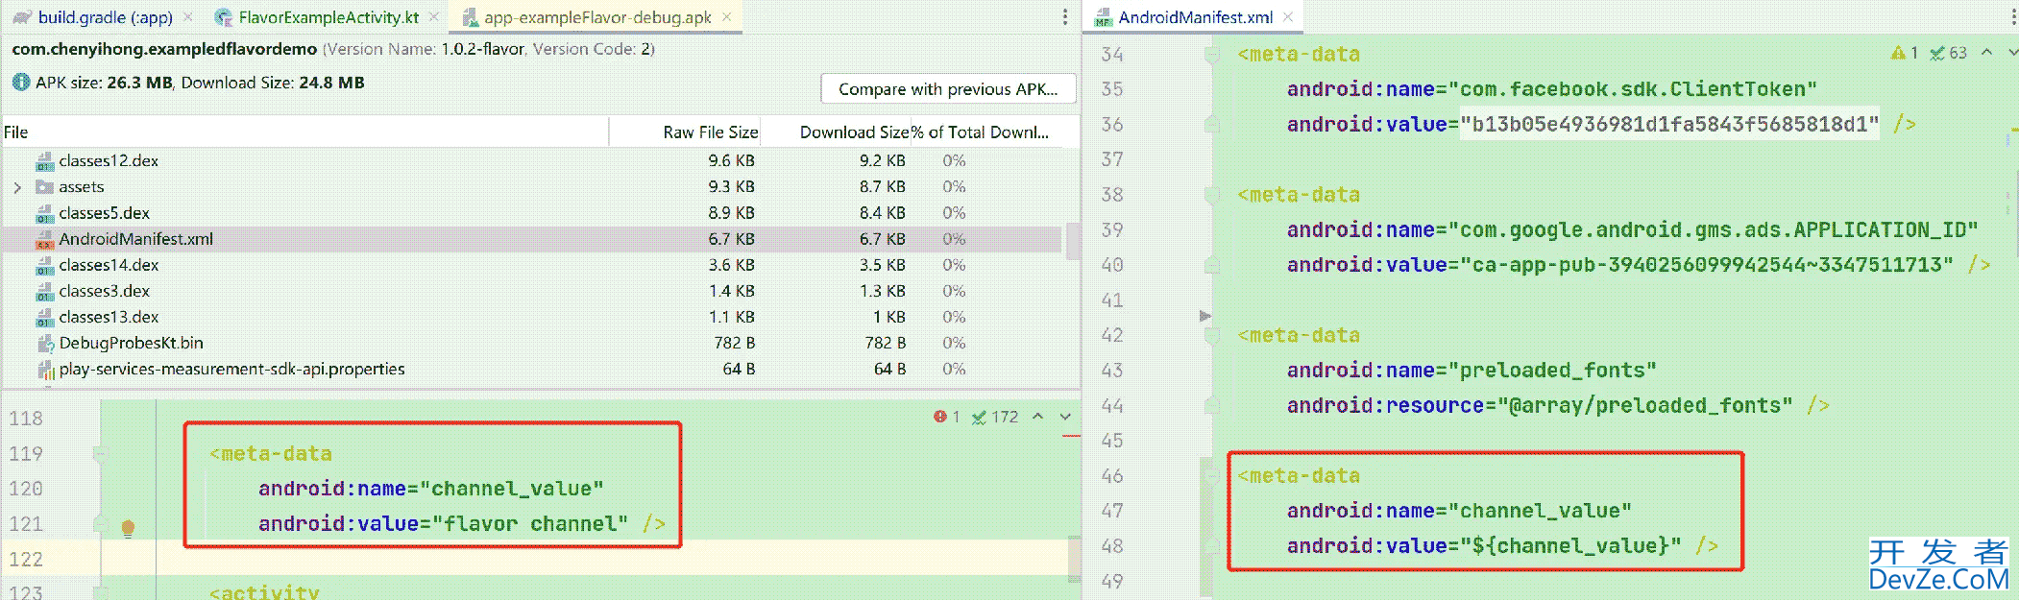Image resolution: width=2019 pixels, height=600 pixels.
Task: Open the FlavorExampleActivity.kt tab
Action: [328, 17]
